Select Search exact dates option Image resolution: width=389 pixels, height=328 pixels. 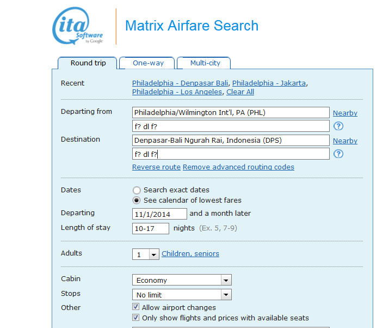pyautogui.click(x=137, y=190)
